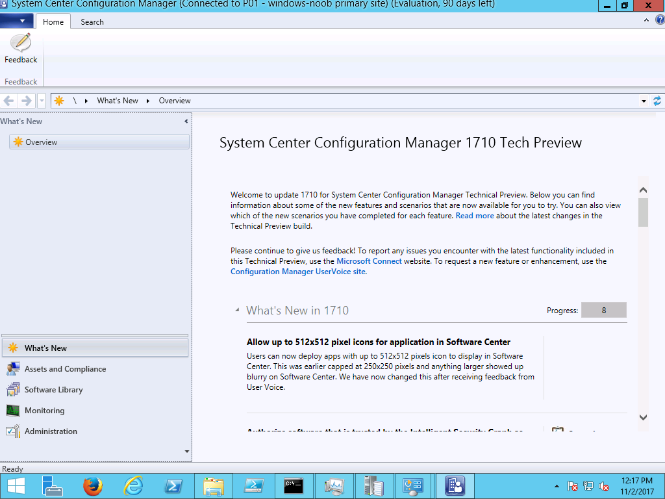Click the Administration checklist icon
Image resolution: width=665 pixels, height=499 pixels.
[x=13, y=431]
